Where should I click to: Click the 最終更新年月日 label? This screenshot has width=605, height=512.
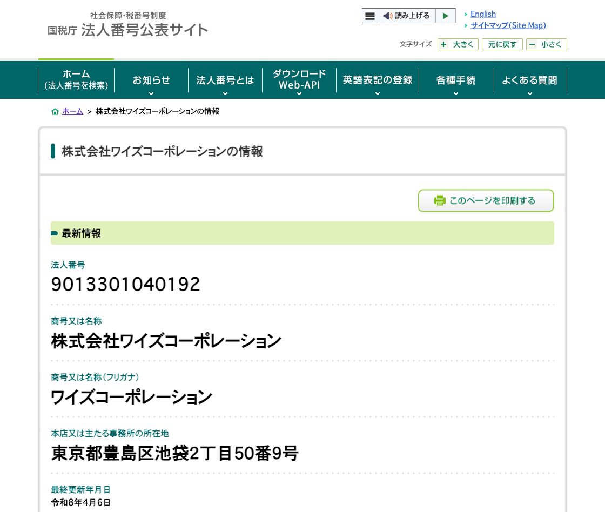pyautogui.click(x=80, y=490)
